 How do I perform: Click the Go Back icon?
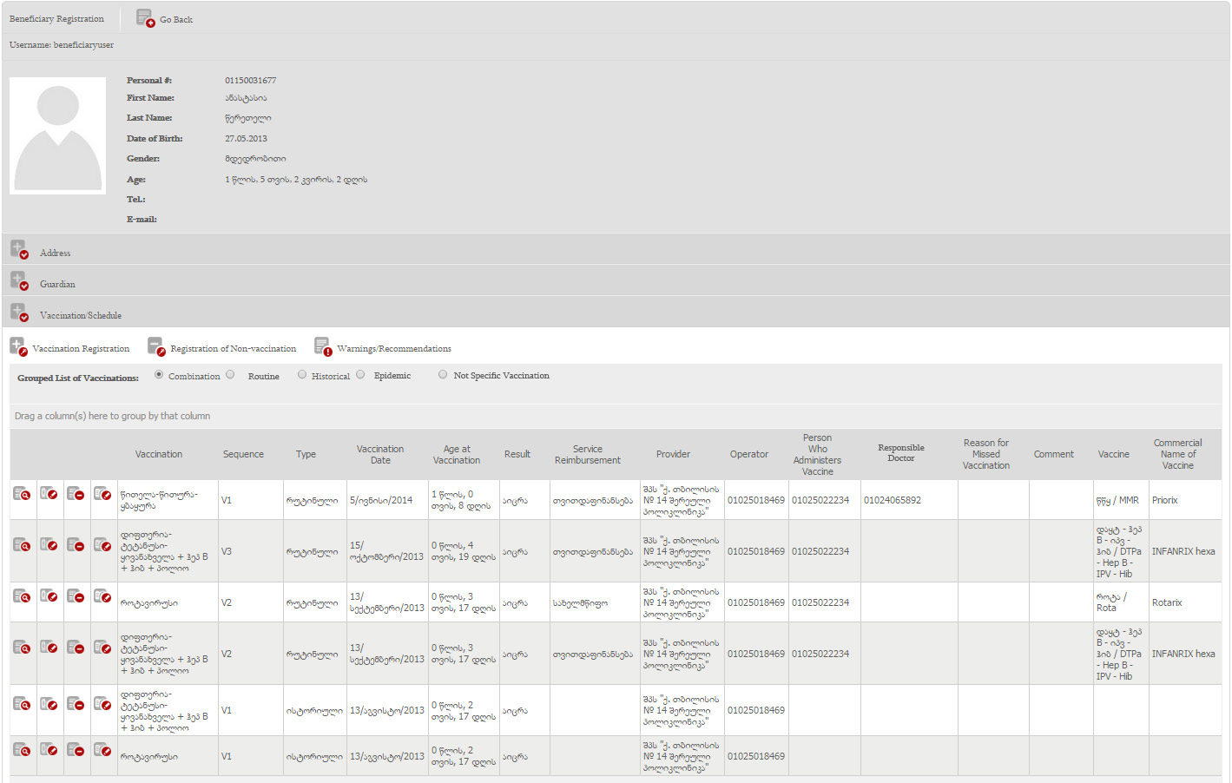145,18
